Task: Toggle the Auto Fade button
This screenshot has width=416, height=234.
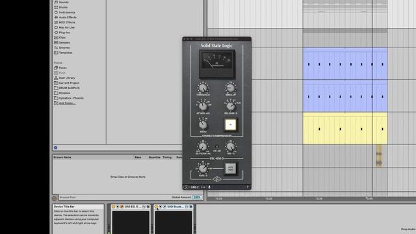Action: coord(230,168)
